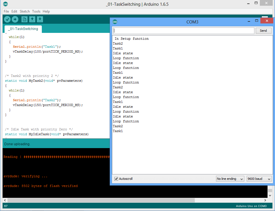Open the File menu

coord(6,11)
